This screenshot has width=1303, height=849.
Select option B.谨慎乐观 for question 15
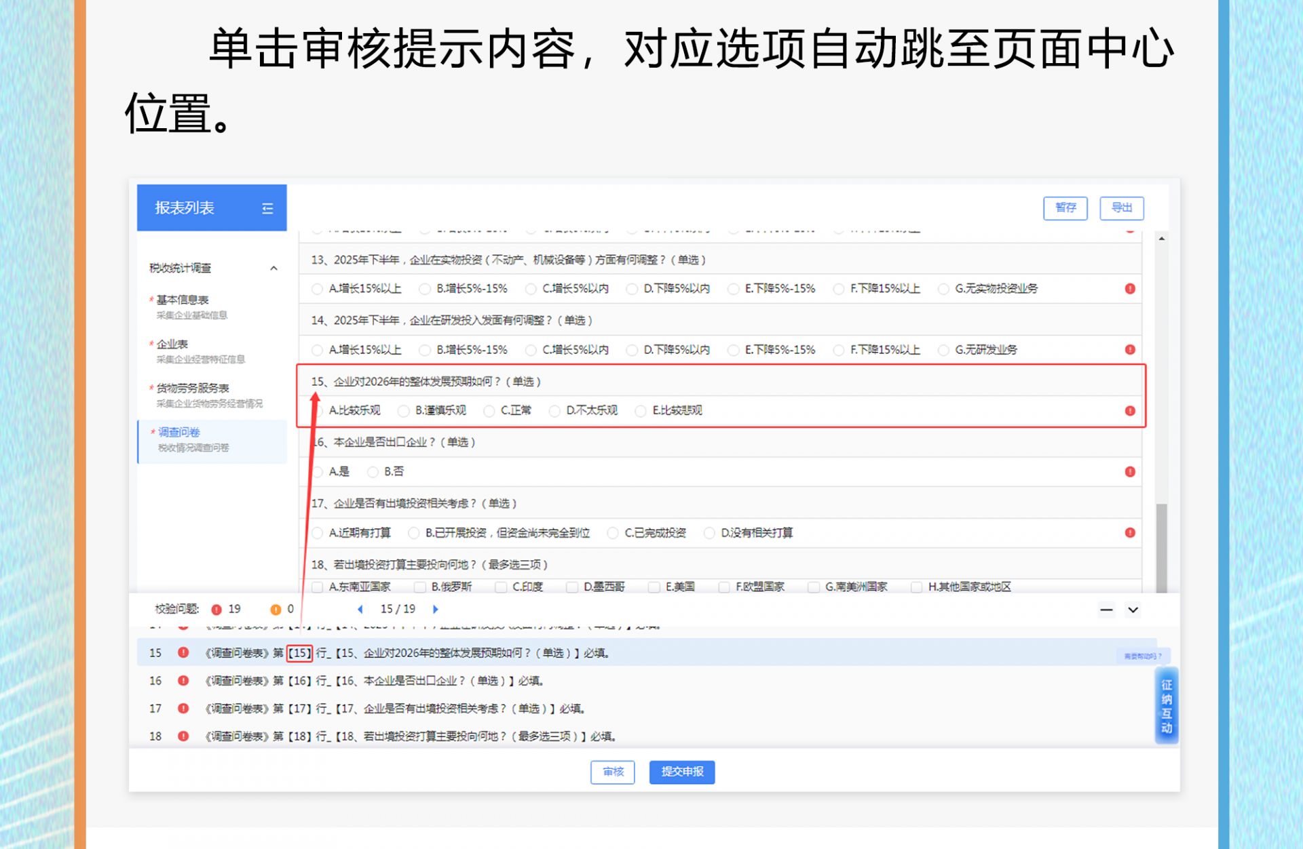(404, 411)
